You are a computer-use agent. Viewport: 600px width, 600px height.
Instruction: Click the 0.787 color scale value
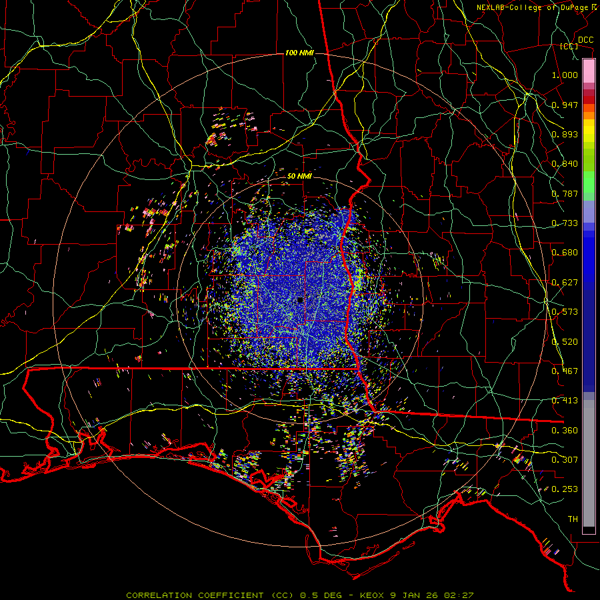565,193
